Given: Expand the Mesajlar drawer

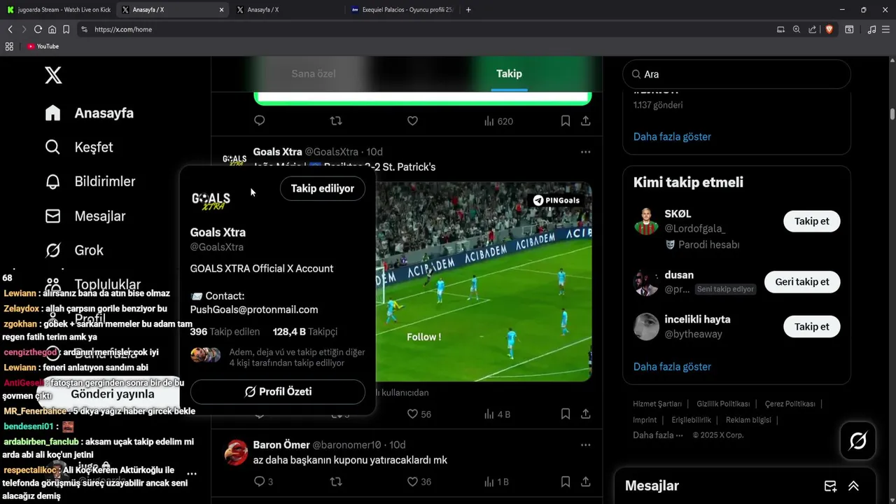Looking at the screenshot, I should [x=853, y=486].
